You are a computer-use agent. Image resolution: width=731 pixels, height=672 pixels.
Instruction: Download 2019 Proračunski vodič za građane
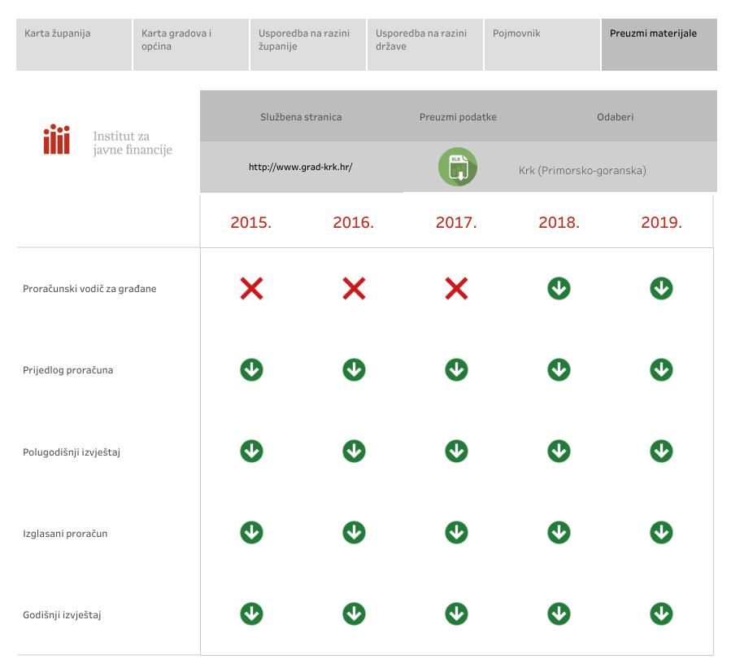pyautogui.click(x=661, y=288)
